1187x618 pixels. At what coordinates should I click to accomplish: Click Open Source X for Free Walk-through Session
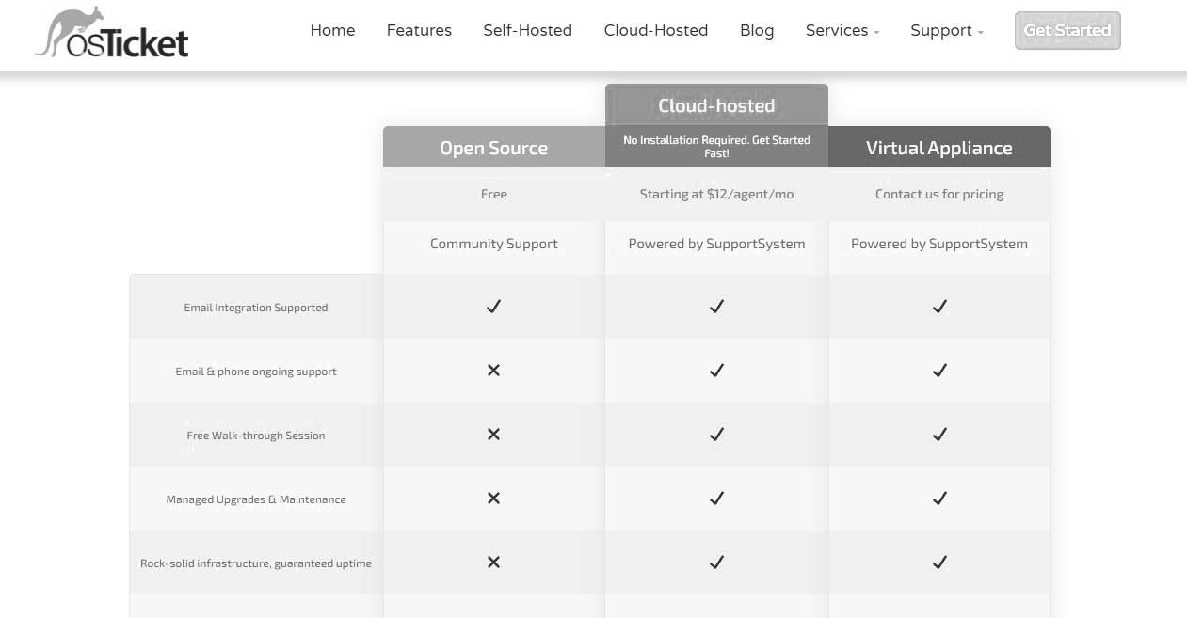493,435
